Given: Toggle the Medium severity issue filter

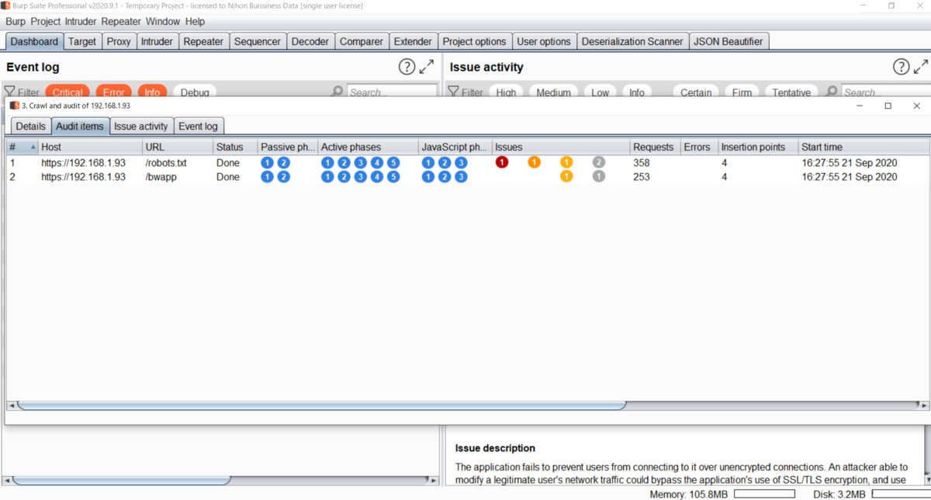Looking at the screenshot, I should click(x=554, y=92).
